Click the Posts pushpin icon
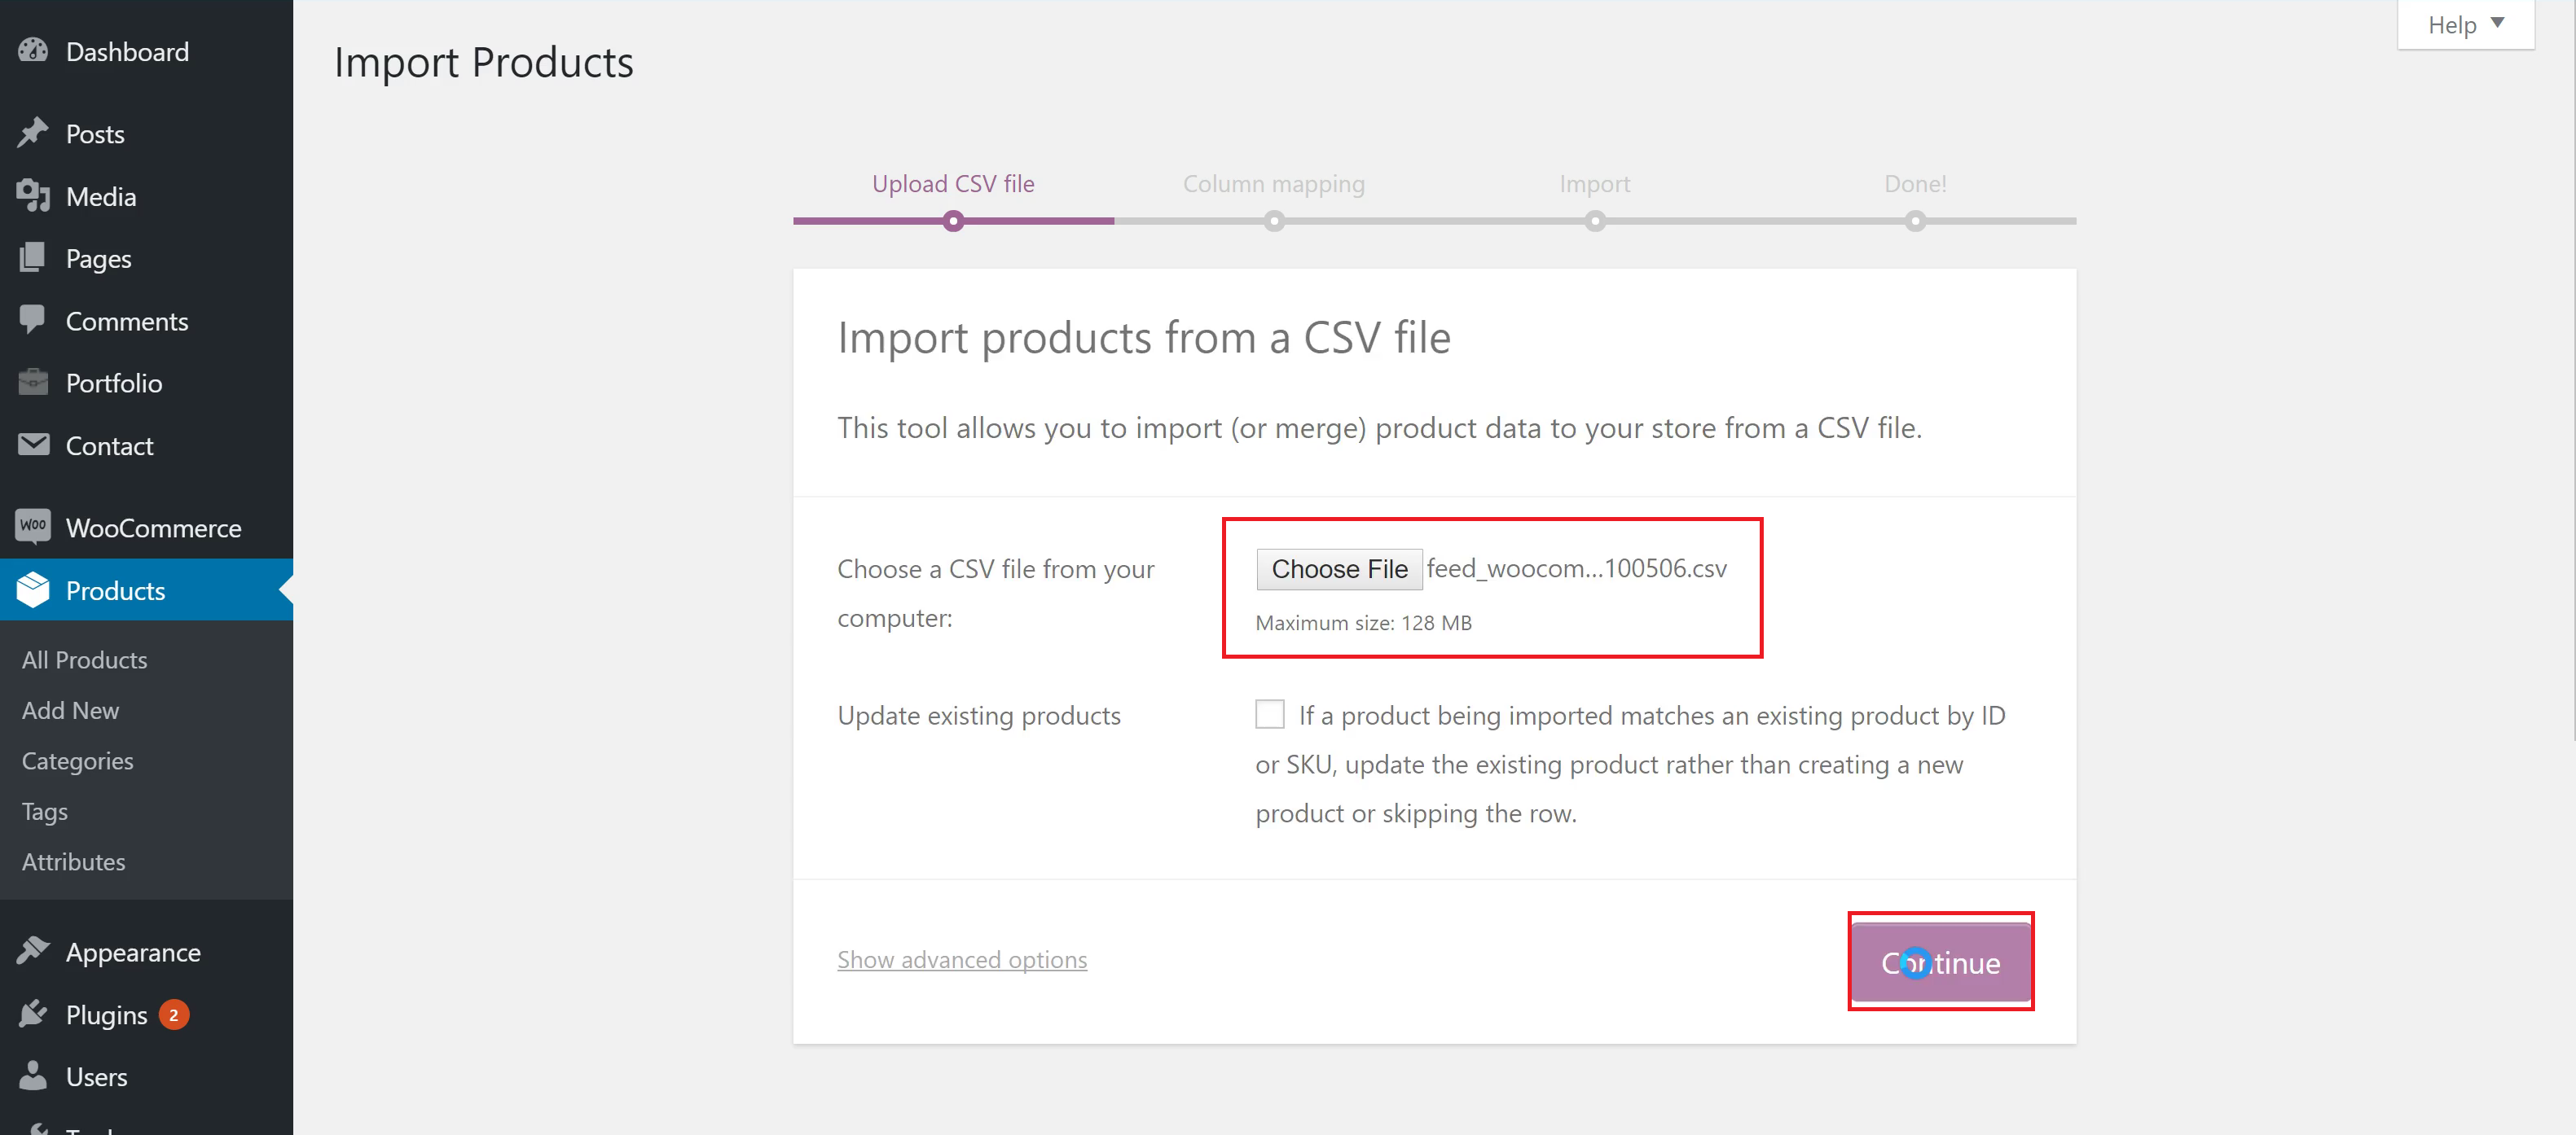Viewport: 2576px width, 1135px height. [33, 133]
